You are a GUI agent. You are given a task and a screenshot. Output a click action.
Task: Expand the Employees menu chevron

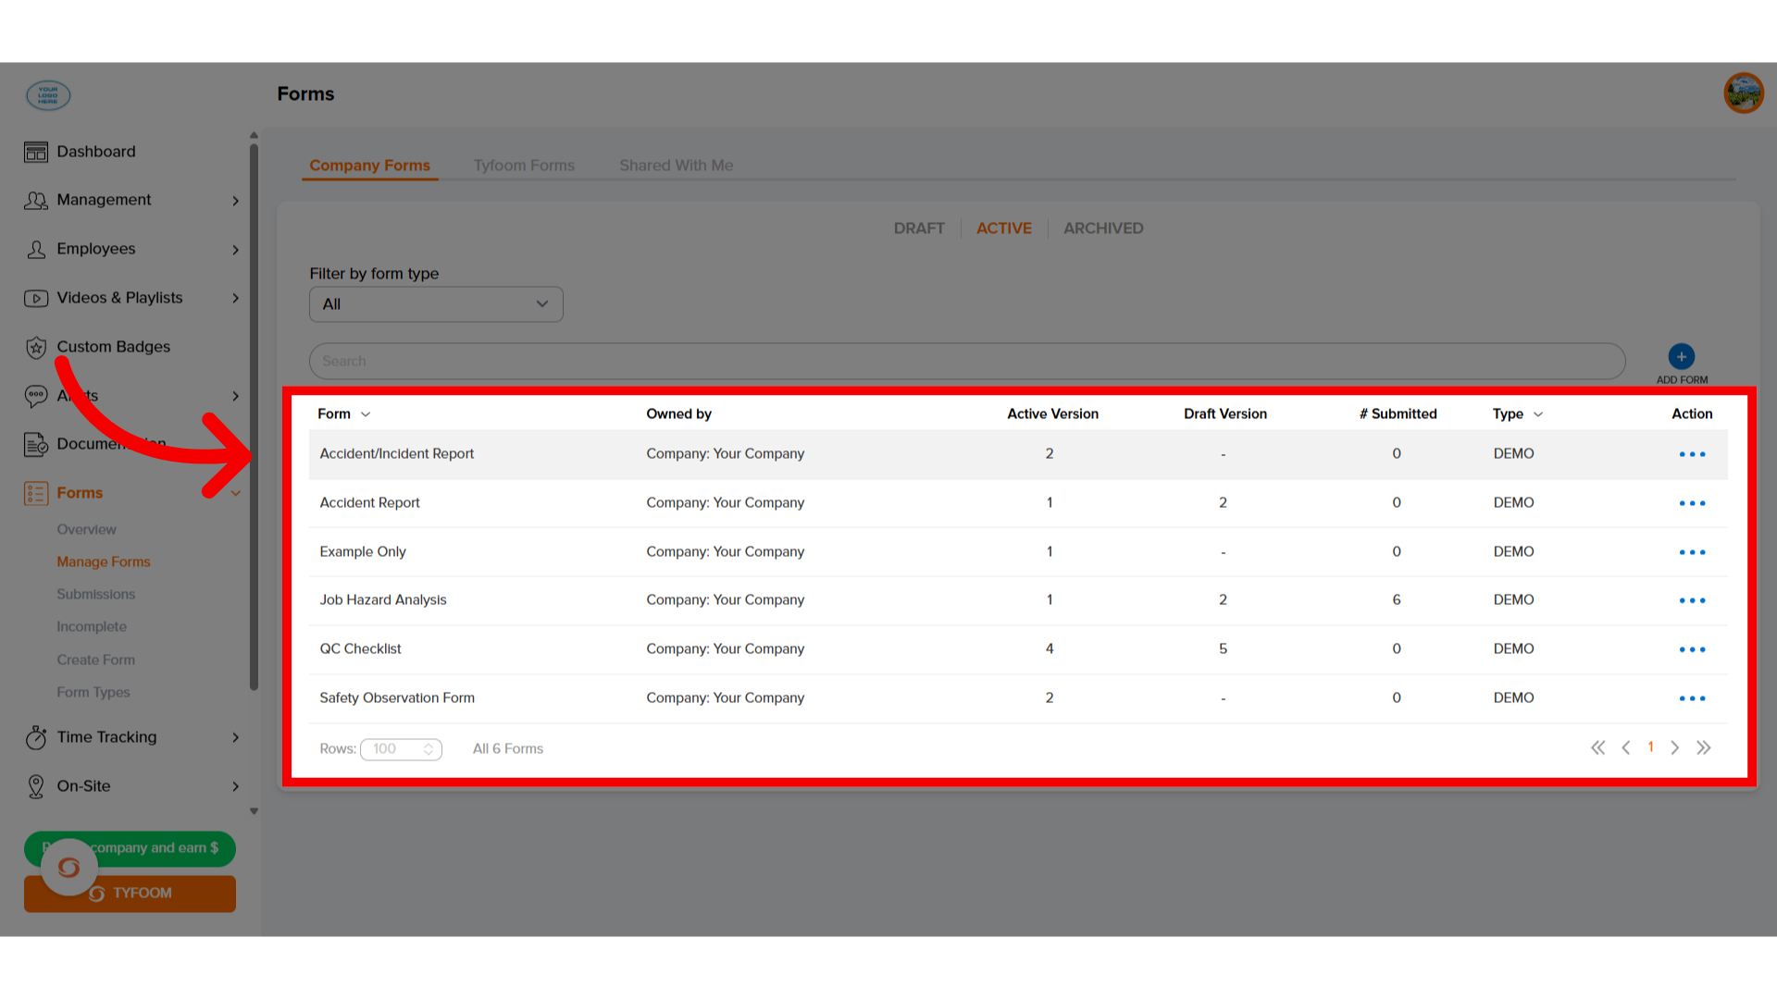(235, 250)
